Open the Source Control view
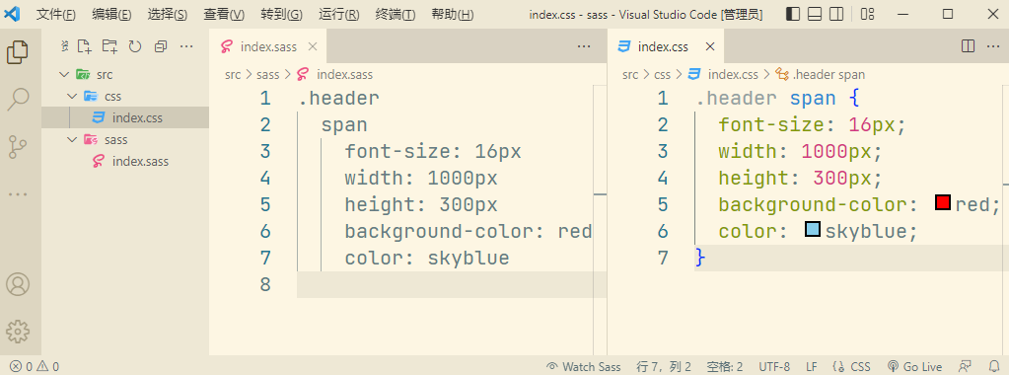 point(18,147)
